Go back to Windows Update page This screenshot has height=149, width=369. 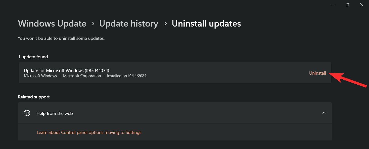tap(52, 24)
